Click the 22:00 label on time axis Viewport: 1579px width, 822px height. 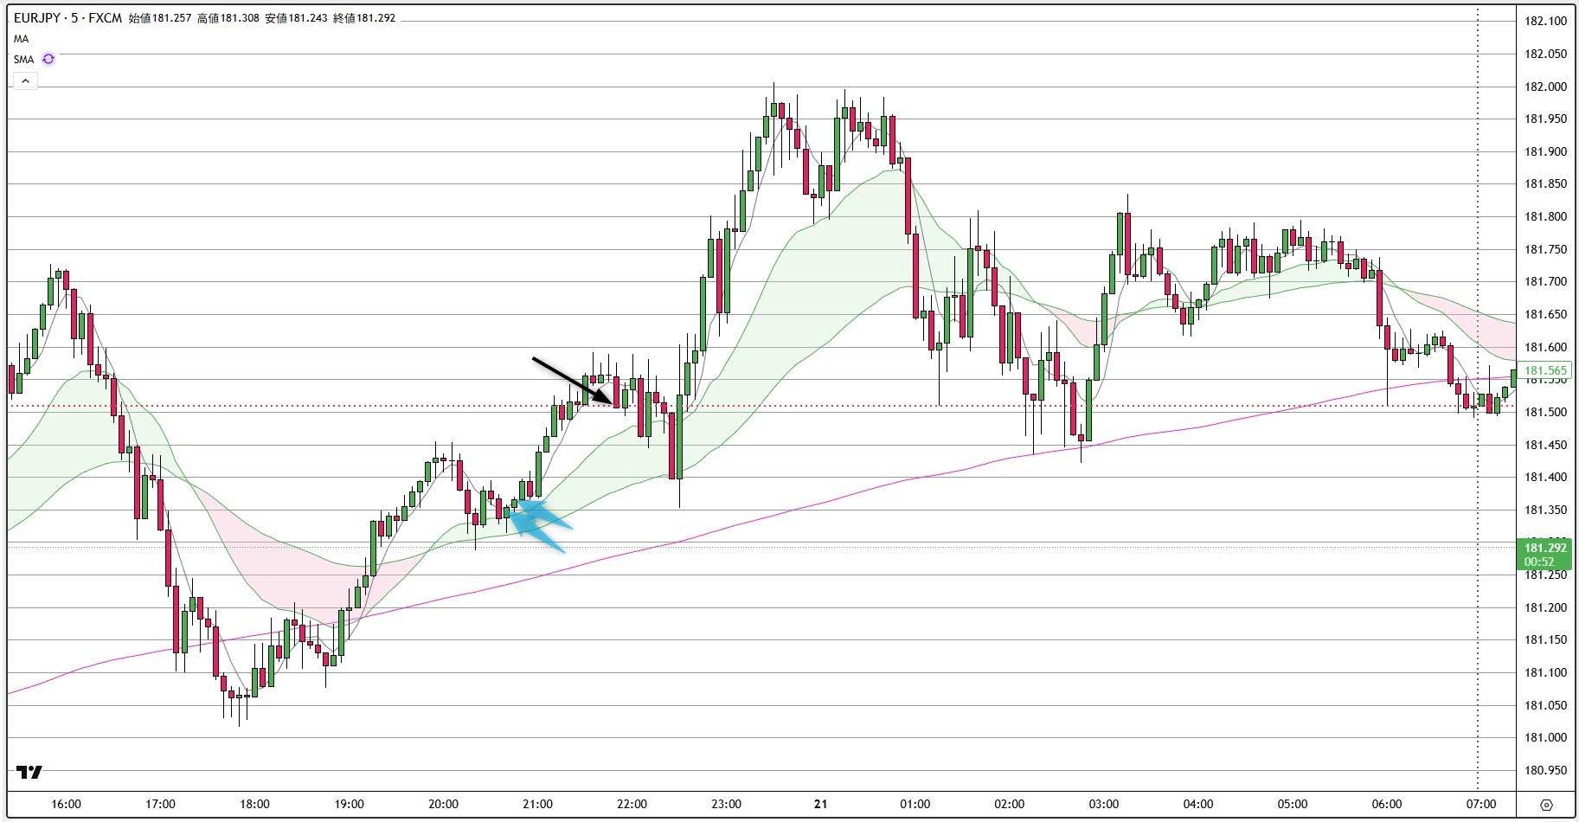coord(632,804)
